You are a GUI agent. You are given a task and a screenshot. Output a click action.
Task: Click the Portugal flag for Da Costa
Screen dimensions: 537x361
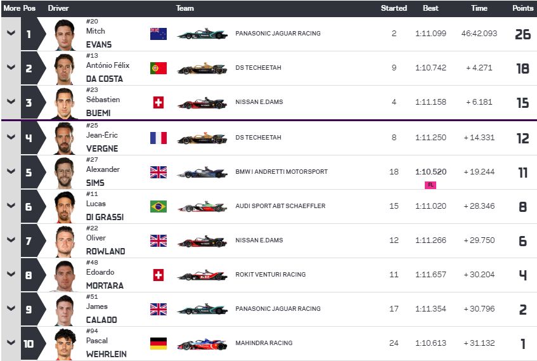159,68
